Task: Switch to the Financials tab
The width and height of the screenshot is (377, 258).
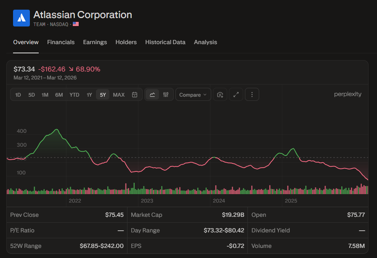Action: pos(61,42)
